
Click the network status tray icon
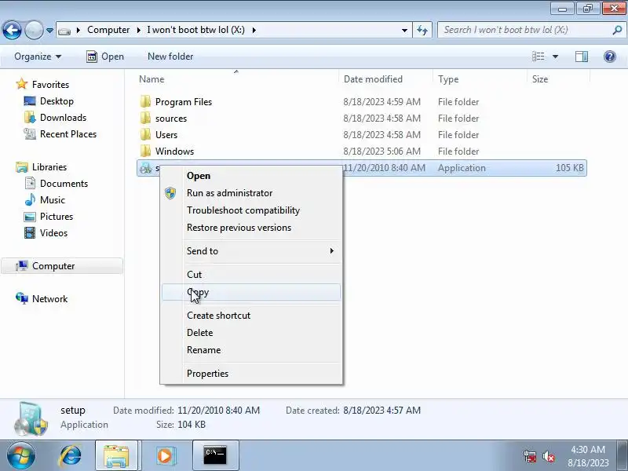(x=530, y=456)
